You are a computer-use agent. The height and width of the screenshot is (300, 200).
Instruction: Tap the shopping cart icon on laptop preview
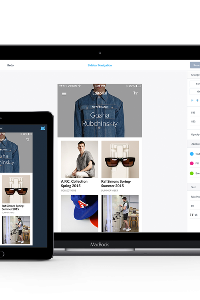pyautogui.click(x=135, y=93)
